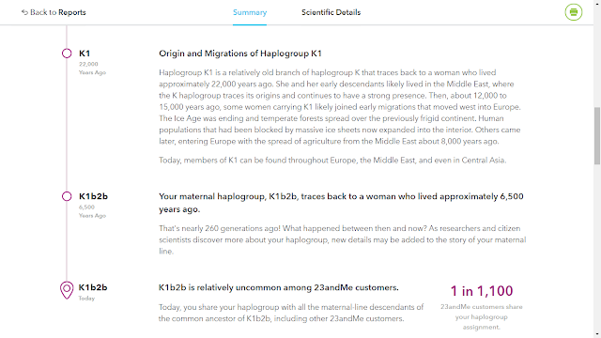This screenshot has width=601, height=338.
Task: Click the vertical scrollbar thumb
Action: coord(597,136)
